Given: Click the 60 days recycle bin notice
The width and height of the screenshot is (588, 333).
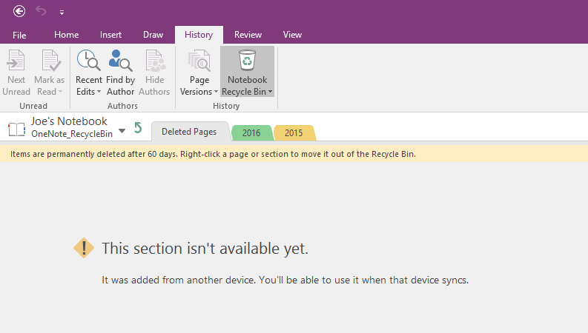Looking at the screenshot, I should click(x=213, y=154).
